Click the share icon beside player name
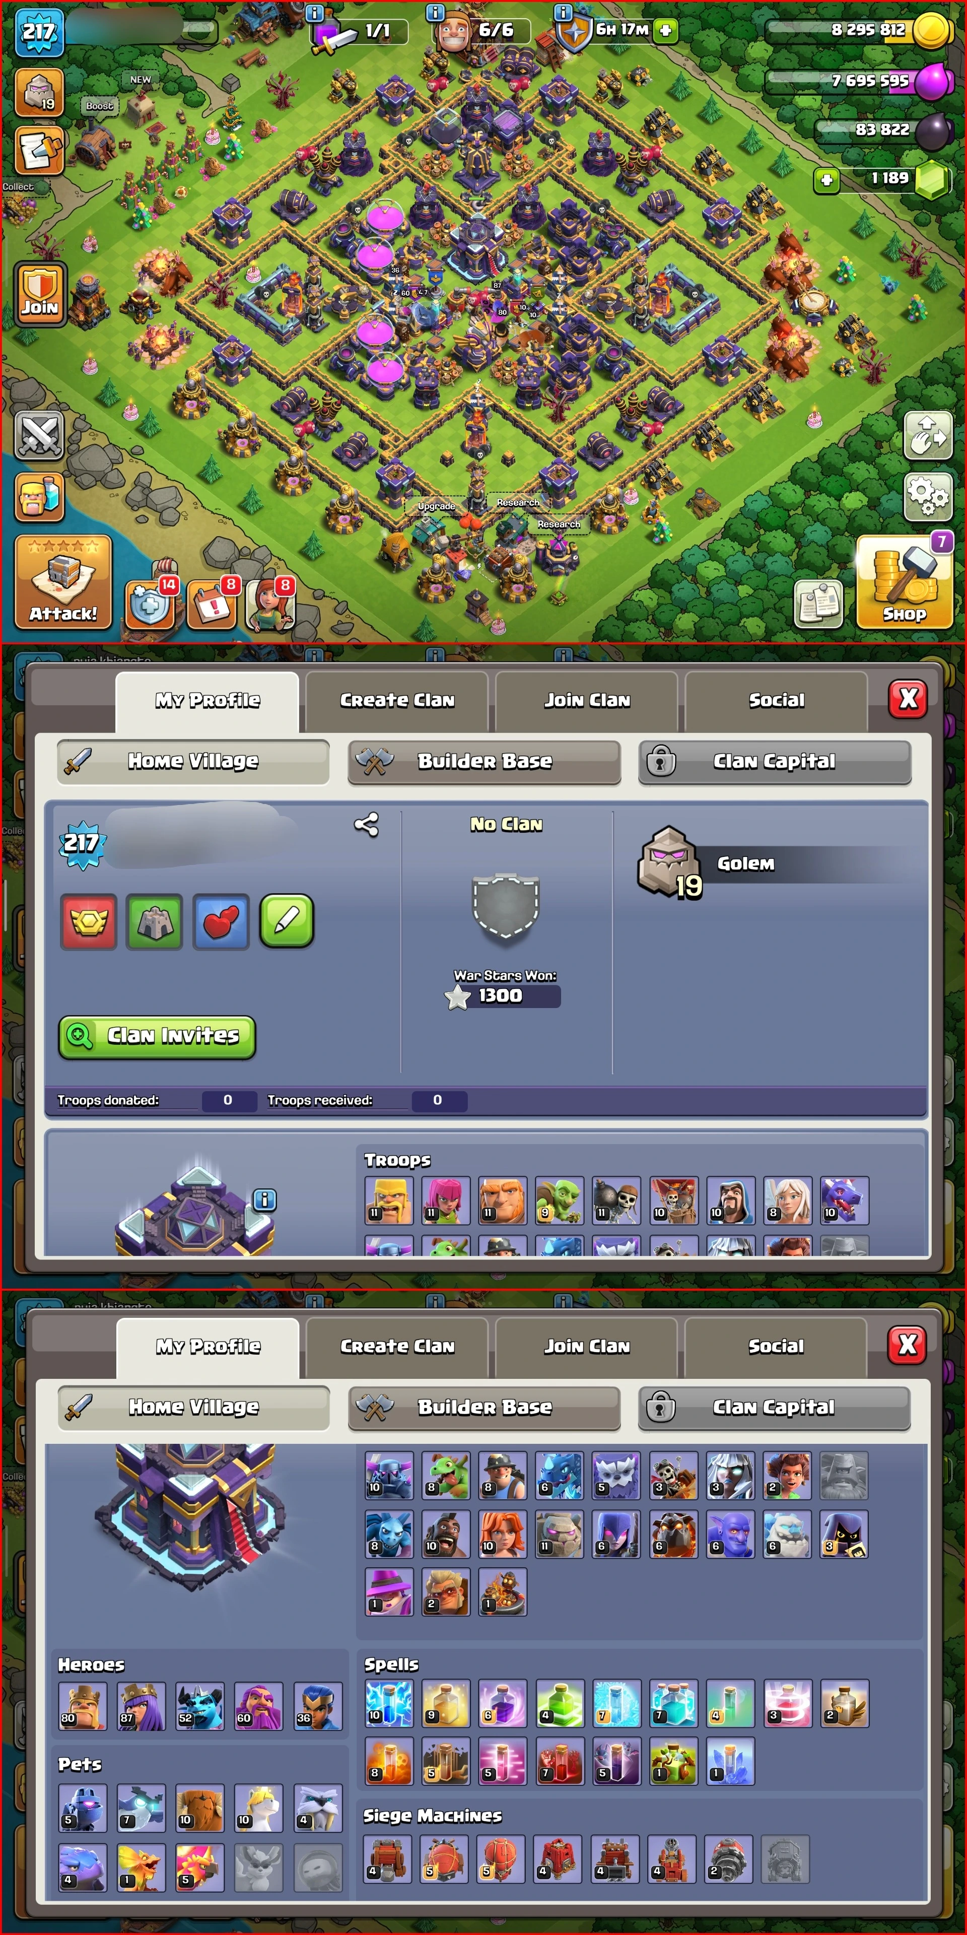This screenshot has width=967, height=1935. [x=366, y=825]
